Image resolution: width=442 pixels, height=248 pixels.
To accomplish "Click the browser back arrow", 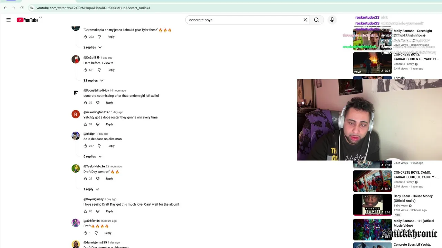I will click(x=5, y=8).
